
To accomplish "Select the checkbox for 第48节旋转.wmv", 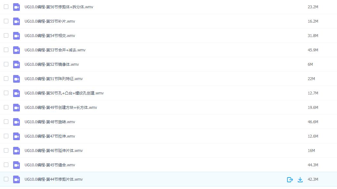I will click(6, 122).
